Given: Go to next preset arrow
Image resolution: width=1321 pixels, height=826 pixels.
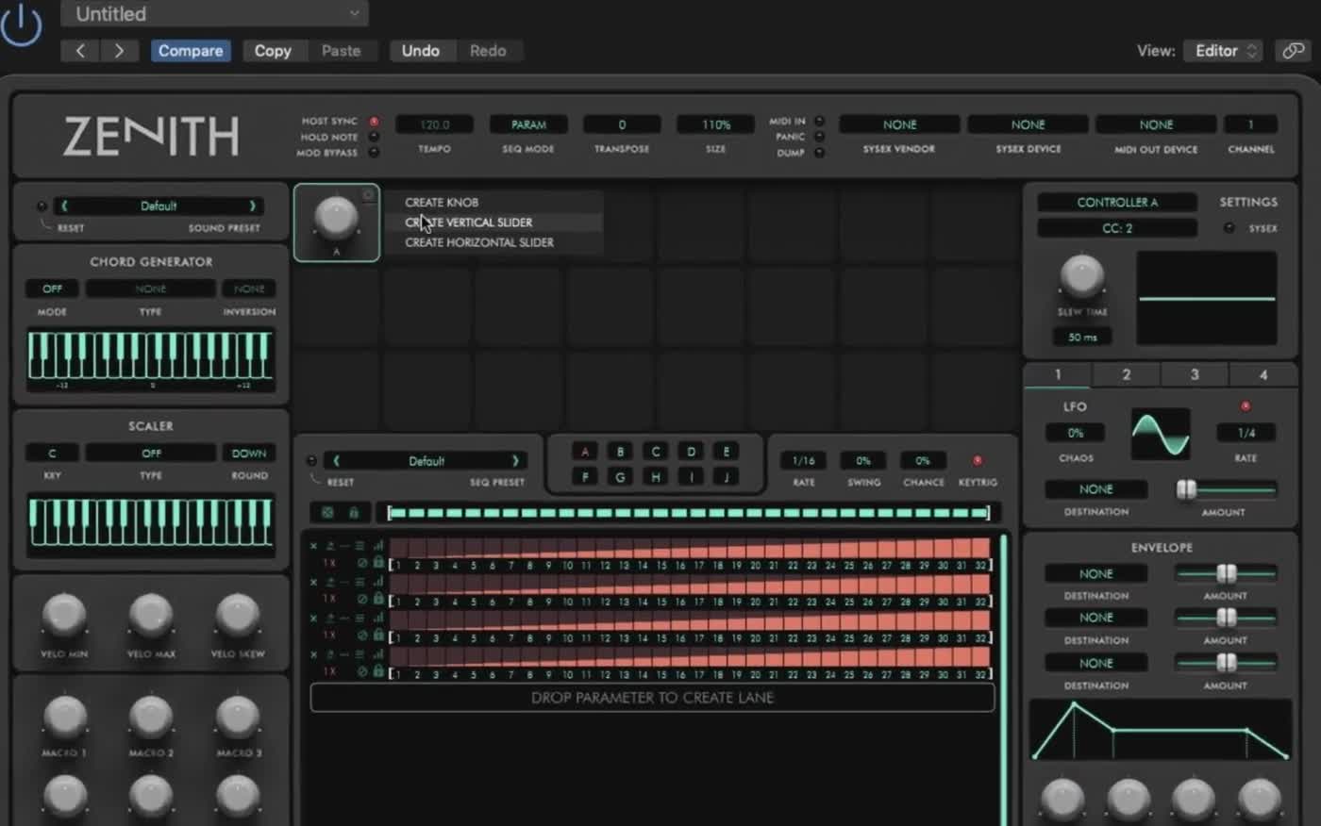Looking at the screenshot, I should pyautogui.click(x=119, y=51).
